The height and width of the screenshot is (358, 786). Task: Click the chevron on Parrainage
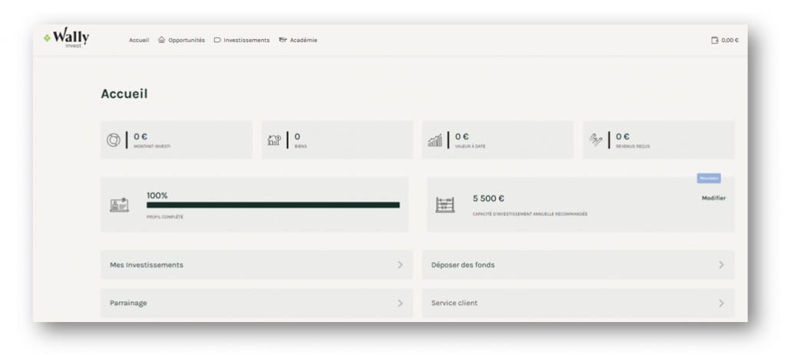point(400,303)
